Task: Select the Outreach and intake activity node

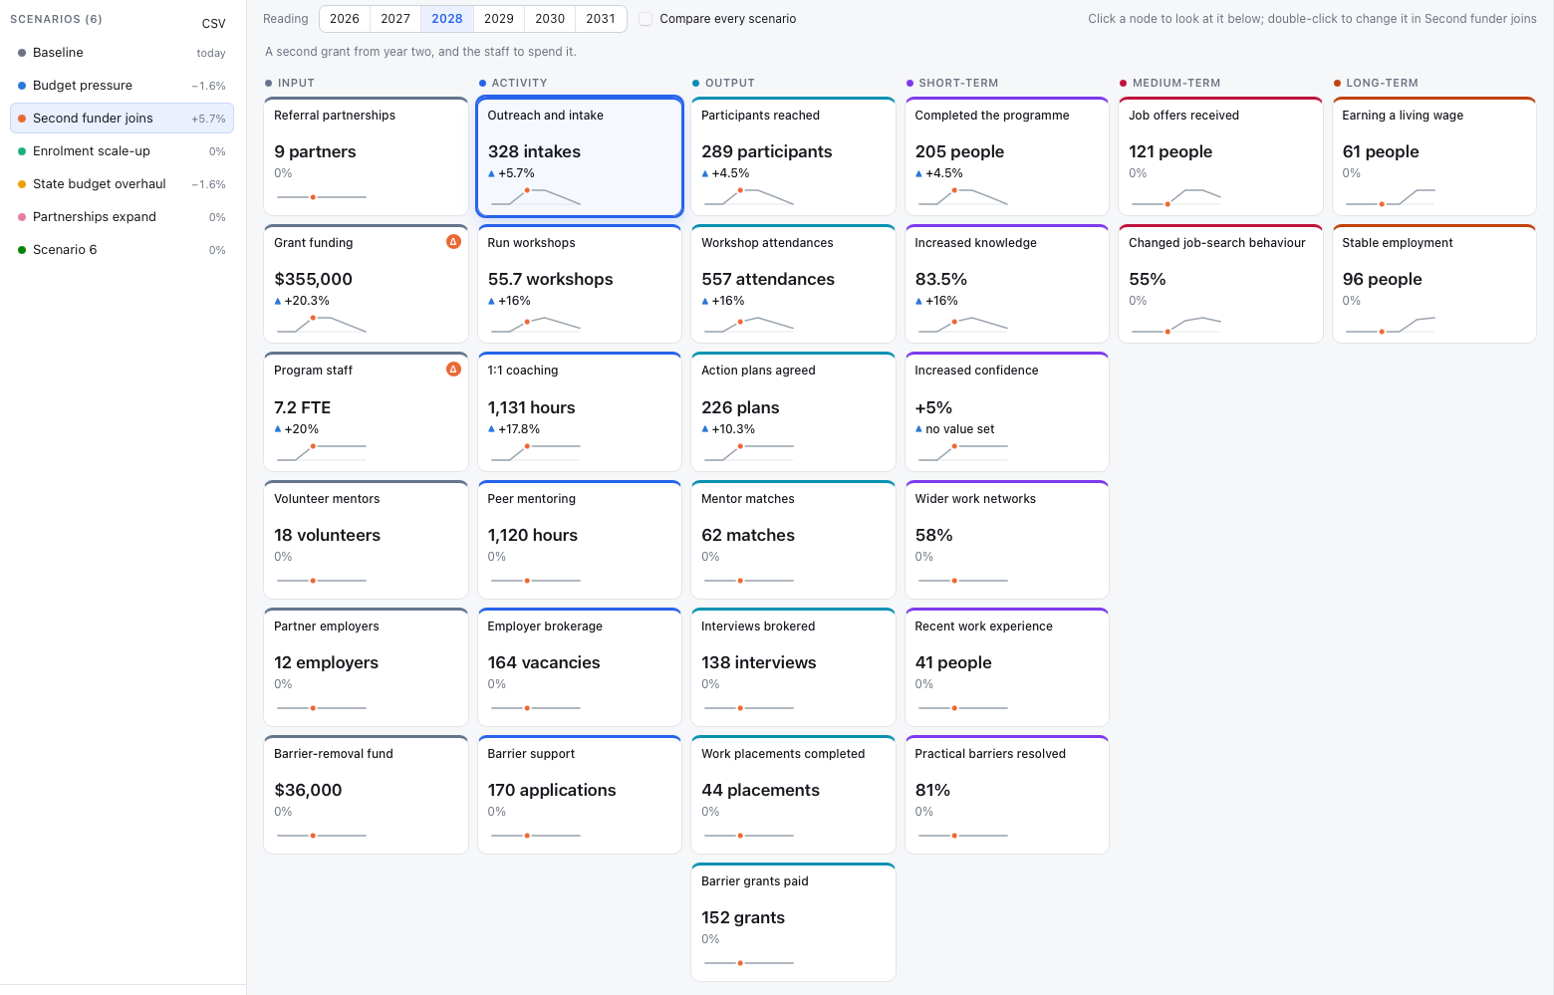Action: pyautogui.click(x=580, y=156)
